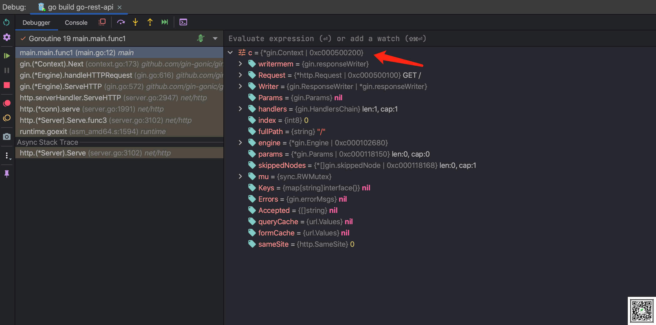Click the Show Execution Point icon

click(102, 22)
